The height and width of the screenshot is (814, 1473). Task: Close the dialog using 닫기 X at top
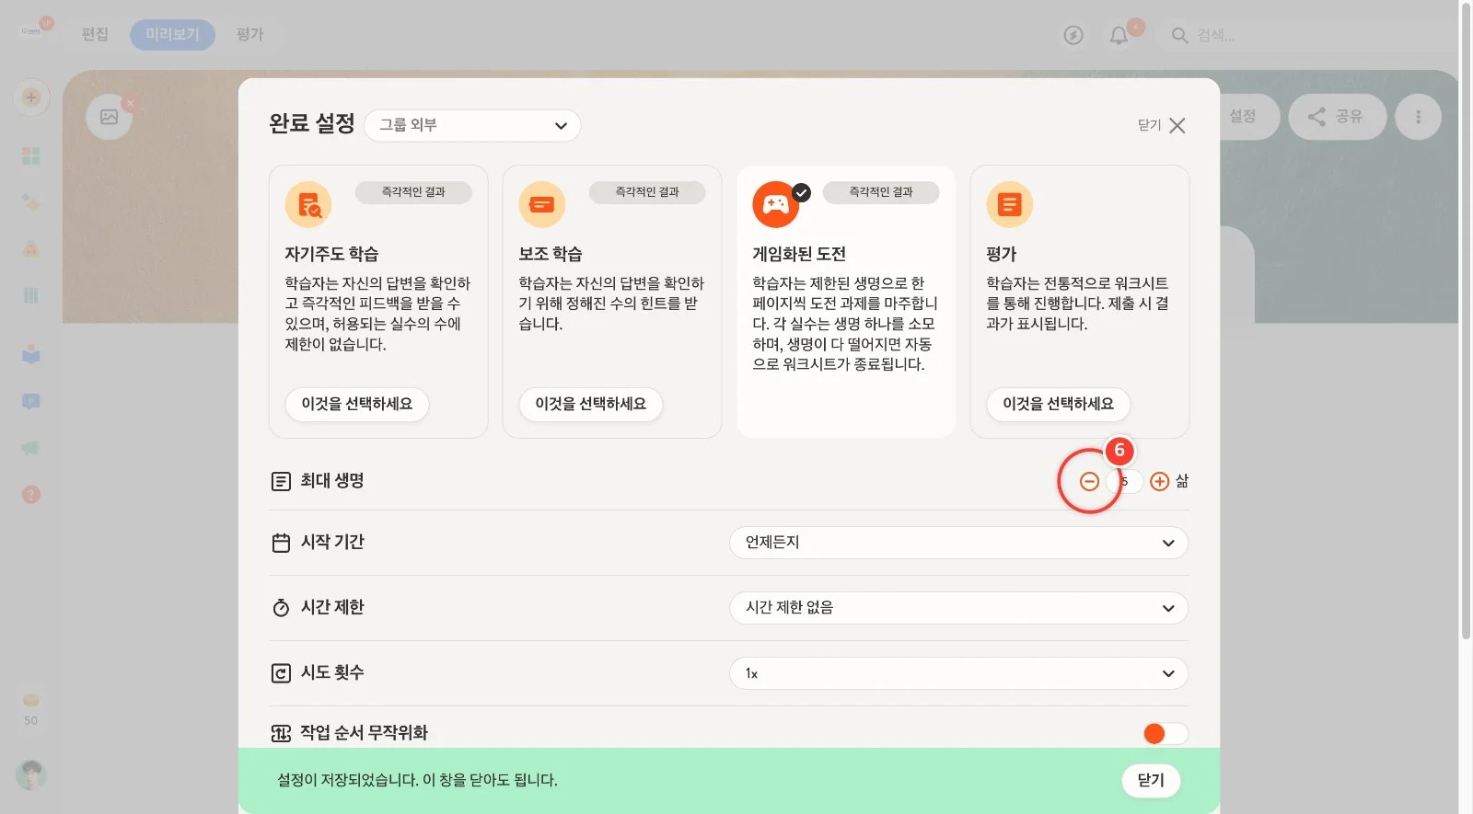[x=1162, y=125]
